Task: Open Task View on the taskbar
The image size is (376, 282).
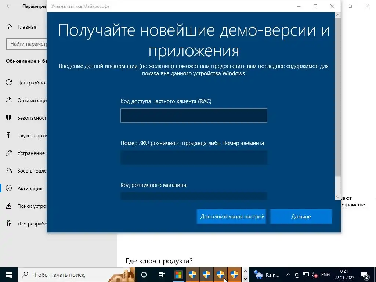Action: (x=162, y=275)
